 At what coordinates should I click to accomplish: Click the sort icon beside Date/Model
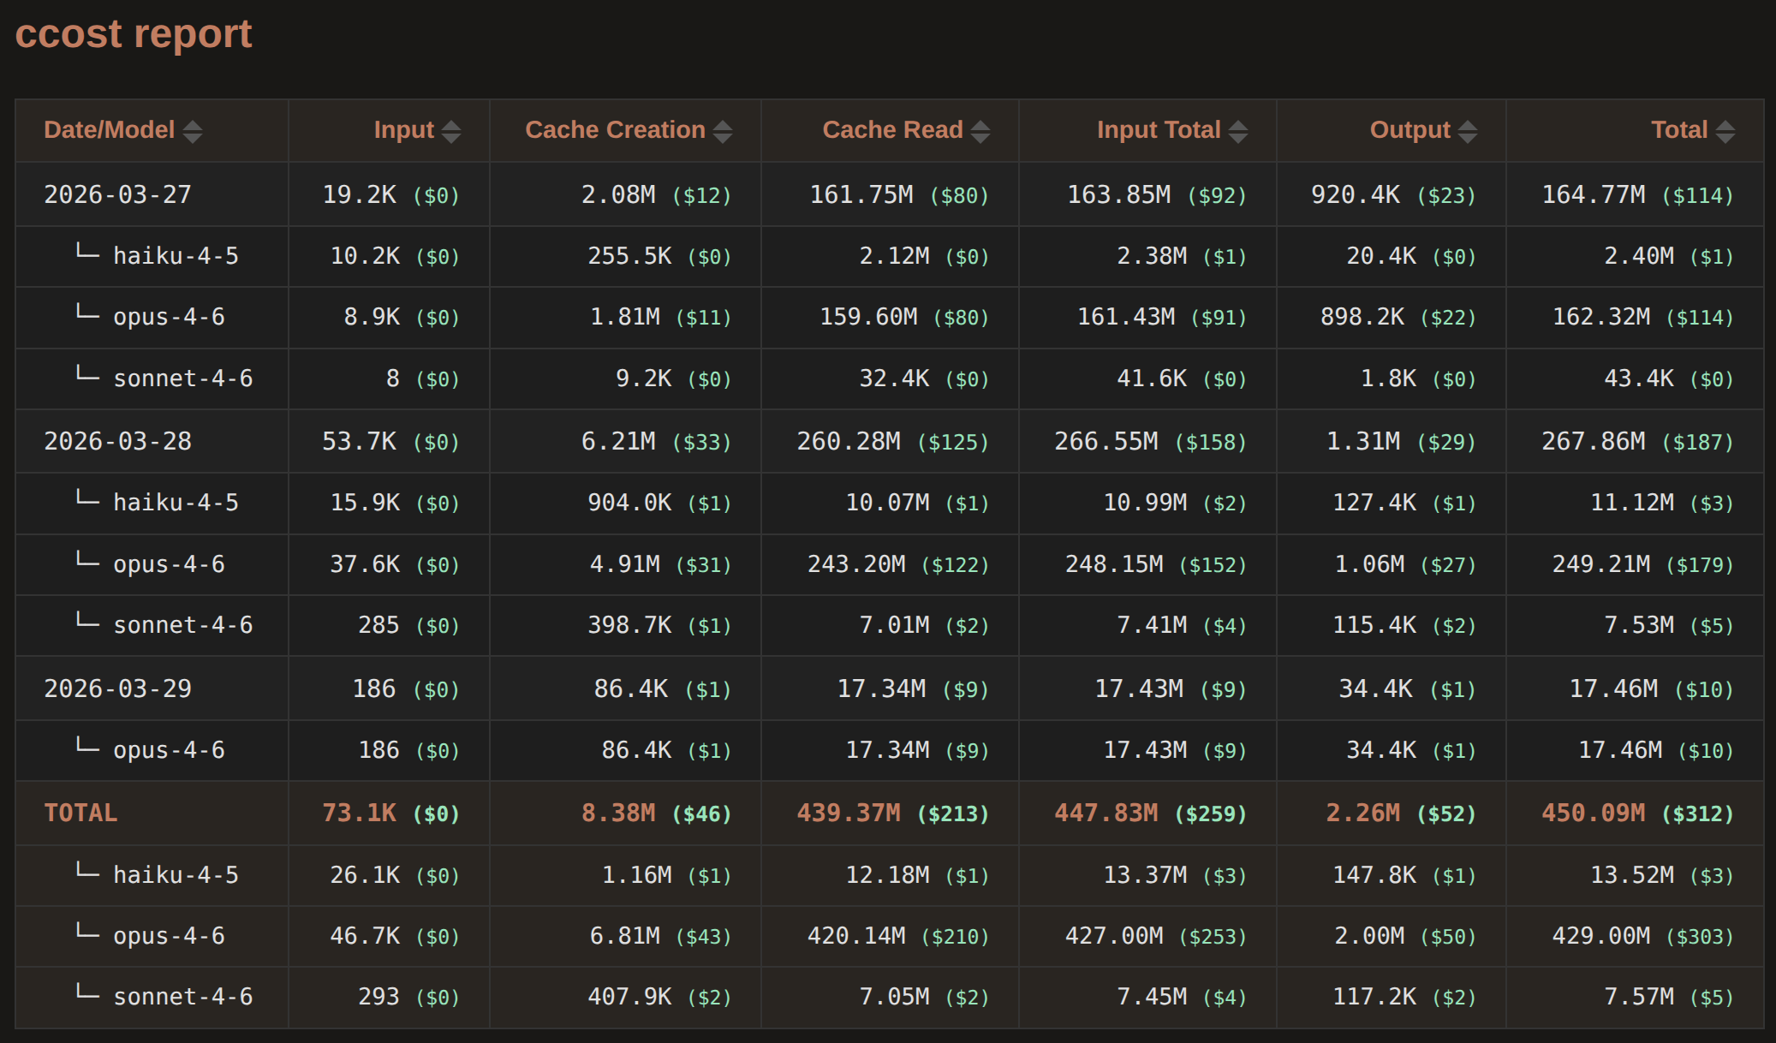point(193,131)
